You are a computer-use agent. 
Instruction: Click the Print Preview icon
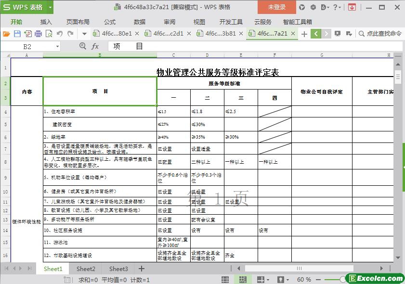click(49, 34)
